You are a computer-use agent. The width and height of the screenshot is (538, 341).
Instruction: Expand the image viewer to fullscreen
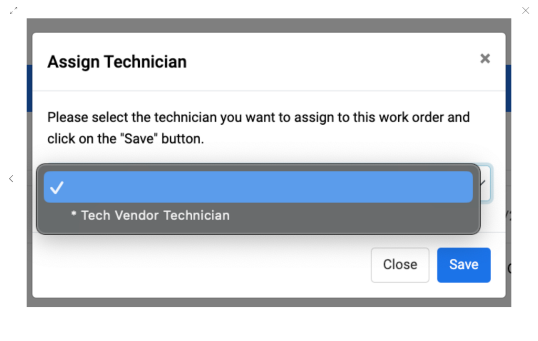coord(13,11)
